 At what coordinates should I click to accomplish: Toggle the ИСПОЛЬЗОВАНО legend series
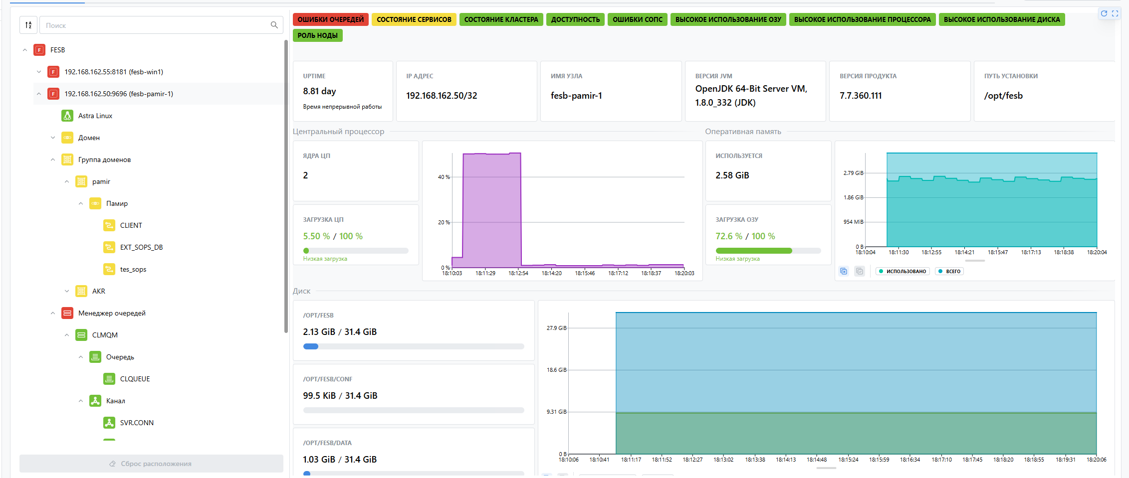point(903,271)
